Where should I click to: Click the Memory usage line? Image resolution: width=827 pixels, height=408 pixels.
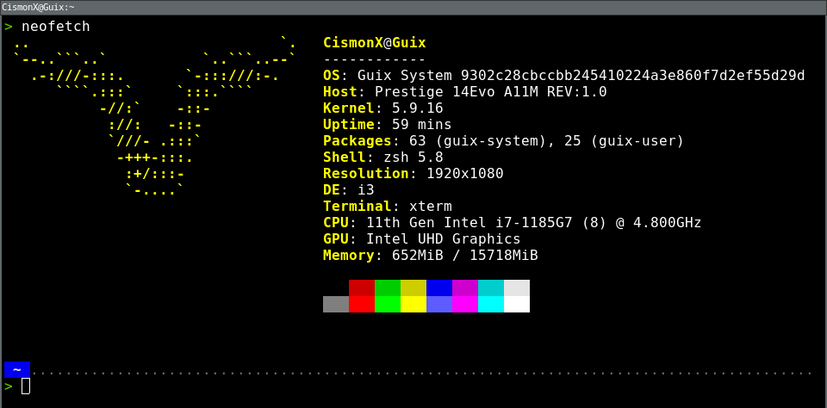point(430,256)
